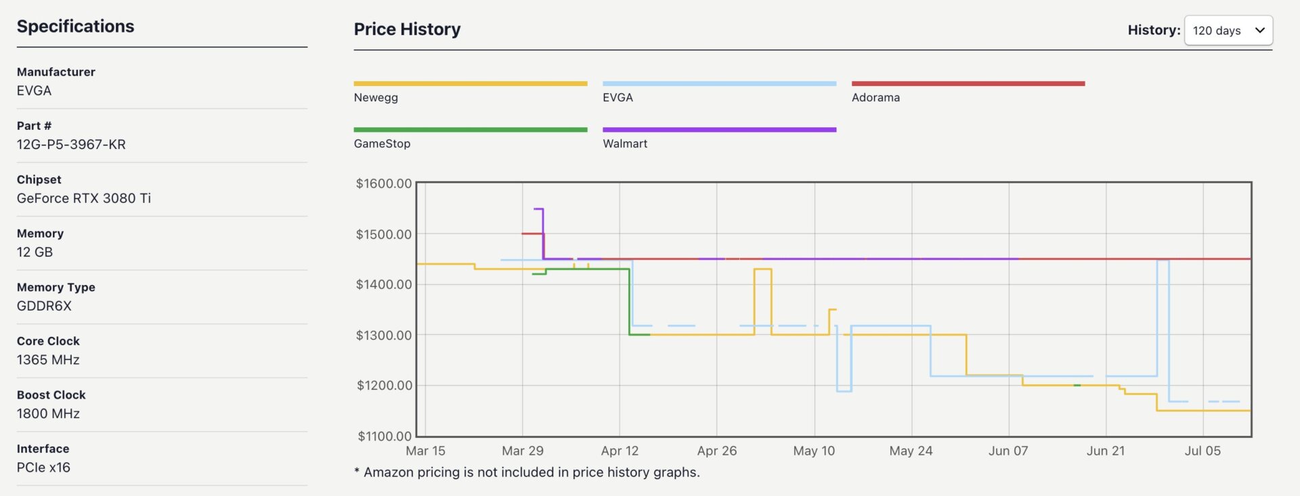Click the Jul 05 date label
1300x496 pixels.
(1203, 450)
